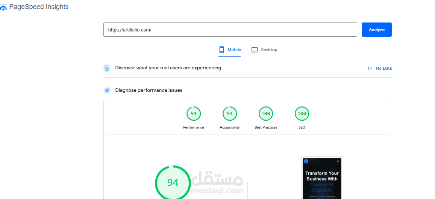Viewport: 435px width, 199px height.
Task: Click the SEO label under gauge
Action: 302,127
